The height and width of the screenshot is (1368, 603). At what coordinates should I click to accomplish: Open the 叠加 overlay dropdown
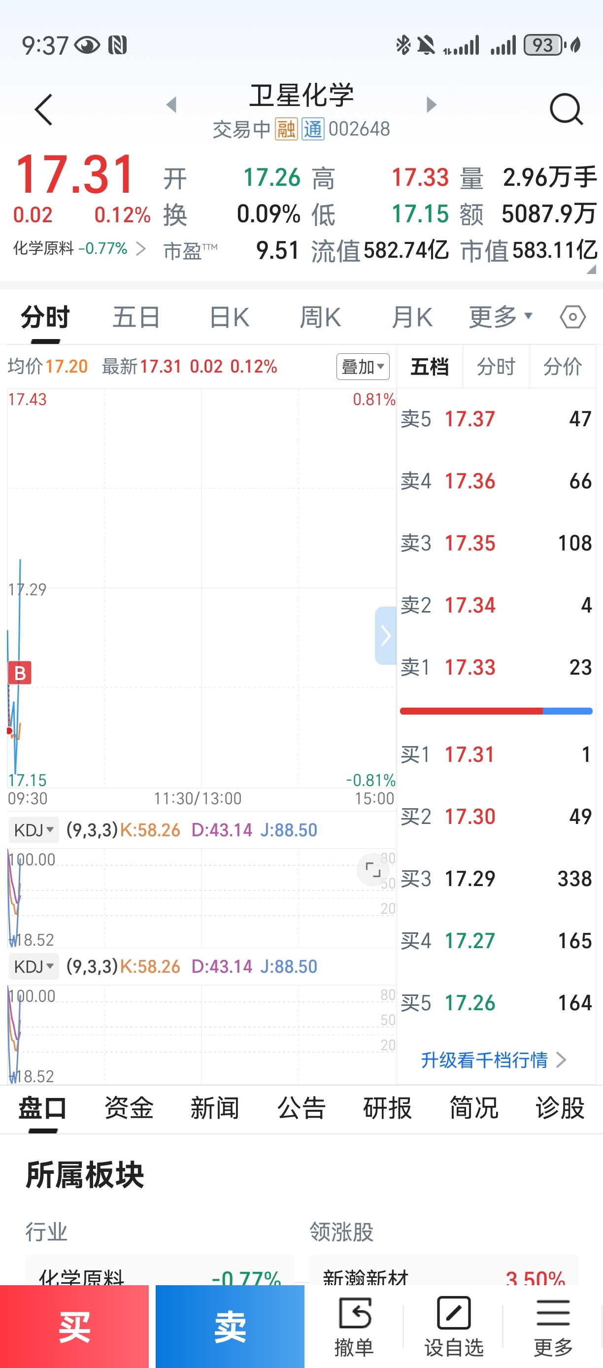coord(363,367)
